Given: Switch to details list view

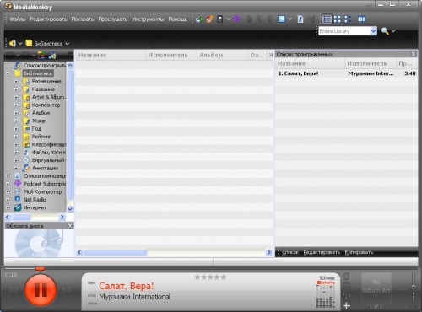Looking at the screenshot, I should pyautogui.click(x=327, y=19).
